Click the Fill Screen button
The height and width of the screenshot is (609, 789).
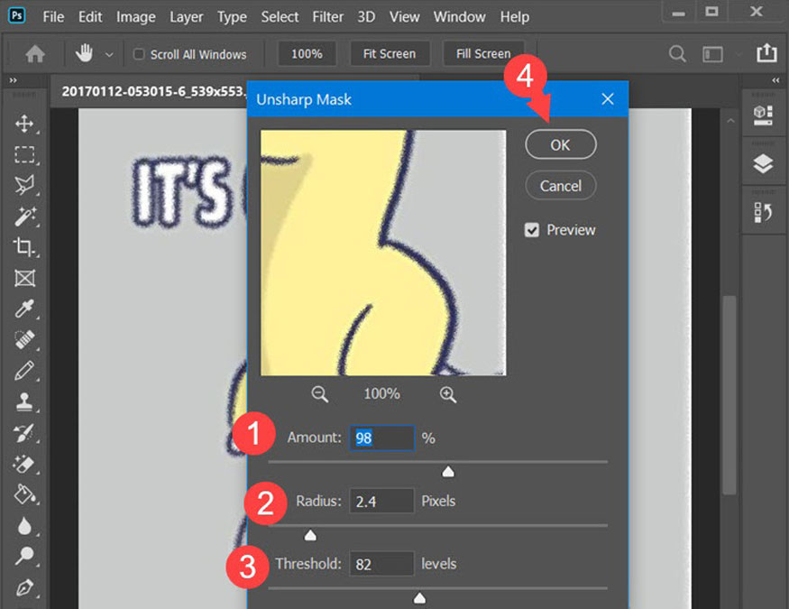point(483,54)
